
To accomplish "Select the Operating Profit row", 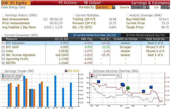I will coord(85,59).
